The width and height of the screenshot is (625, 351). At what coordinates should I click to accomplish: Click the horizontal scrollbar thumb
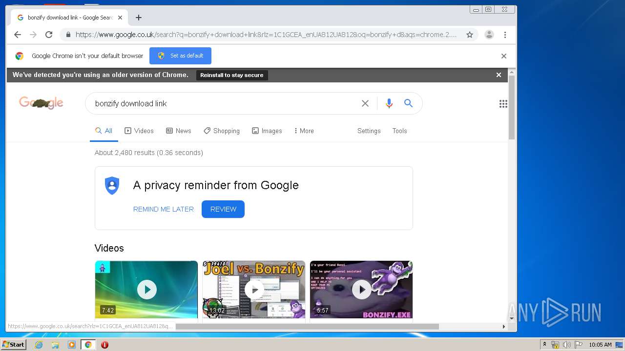pos(307,327)
